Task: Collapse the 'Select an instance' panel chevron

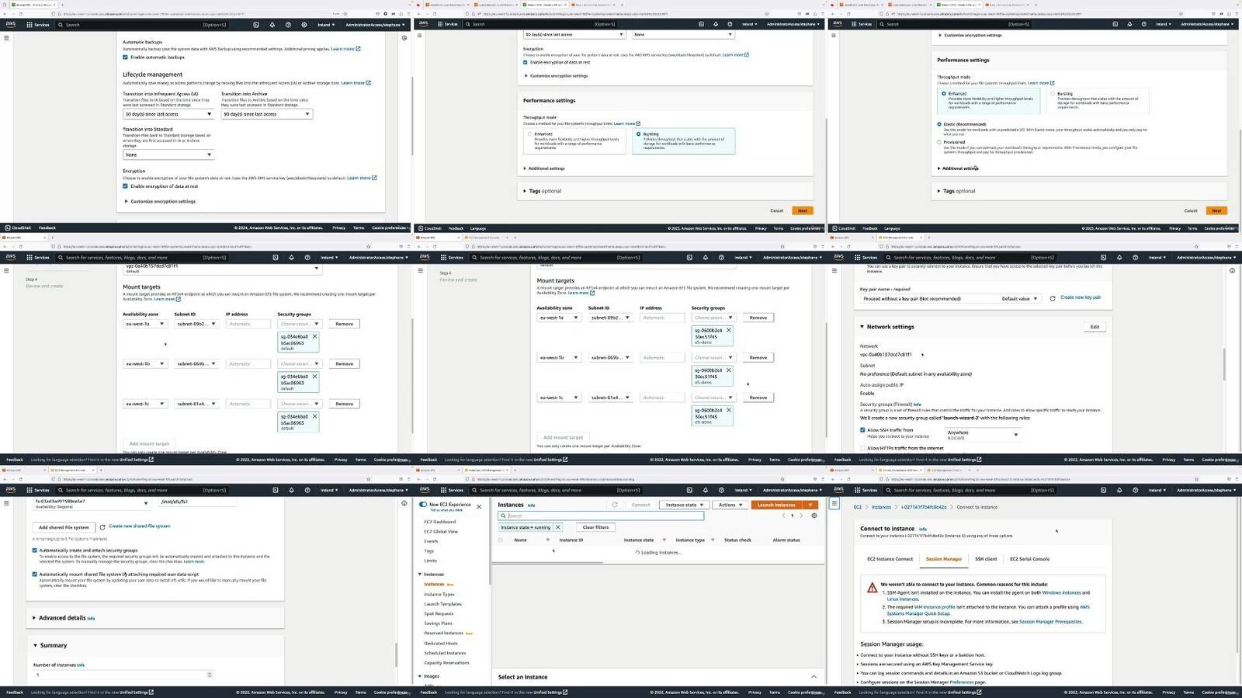Action: [814, 677]
